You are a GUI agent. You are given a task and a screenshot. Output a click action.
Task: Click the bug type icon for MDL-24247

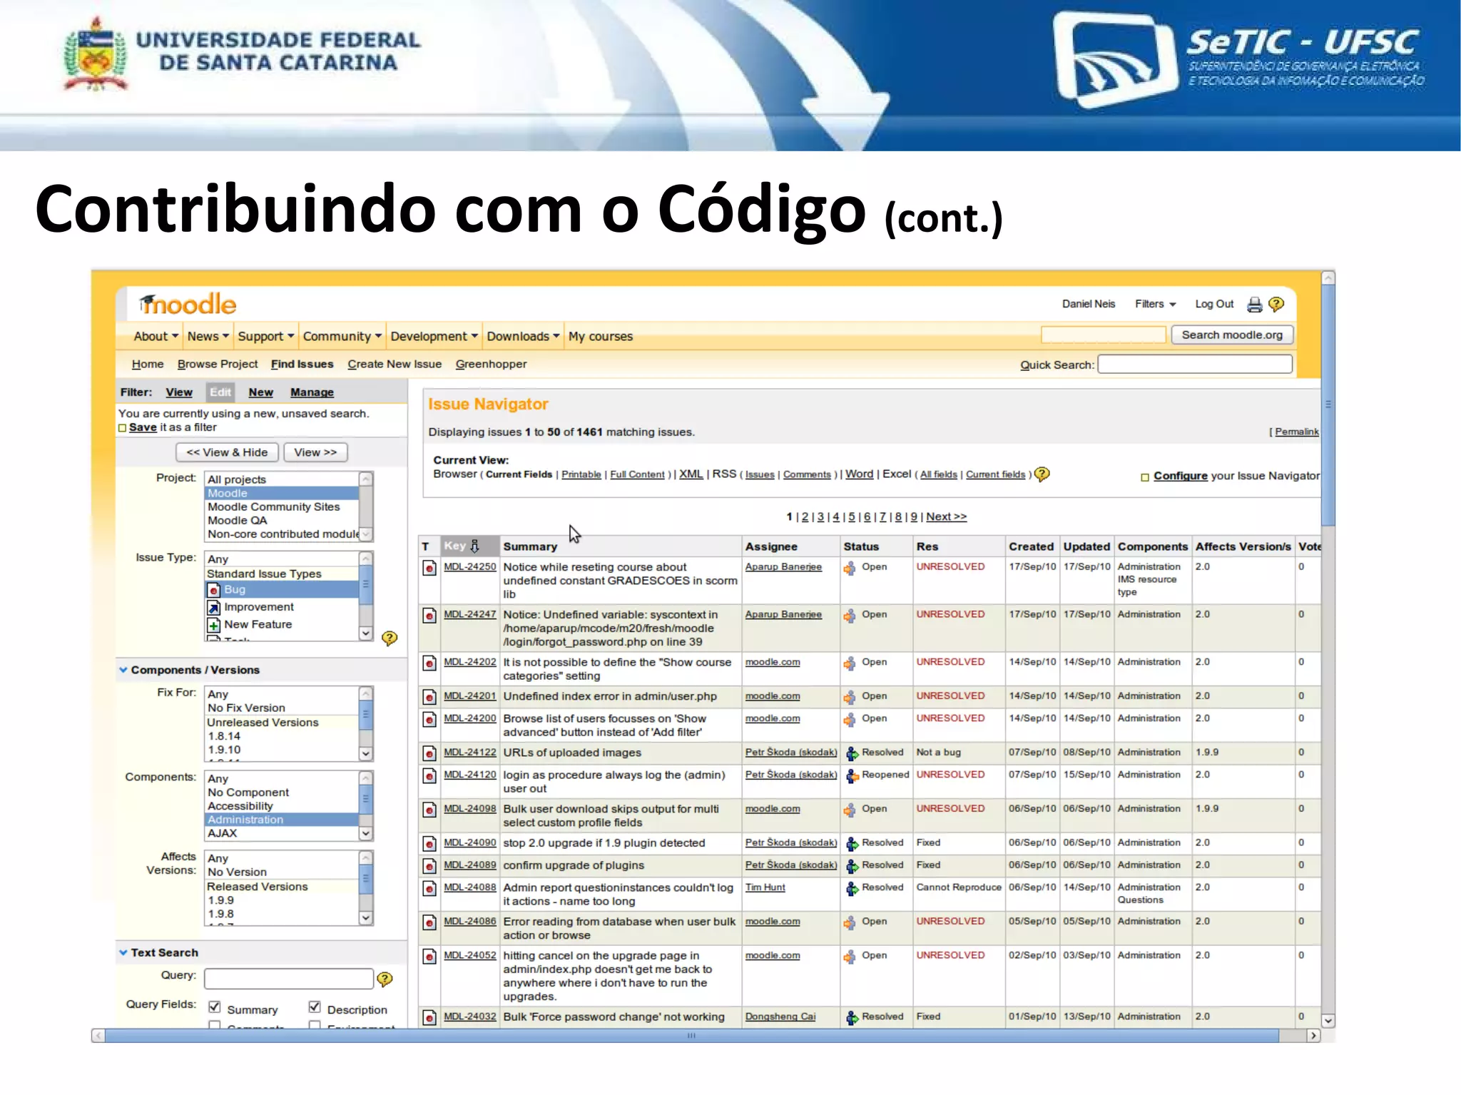point(429,616)
